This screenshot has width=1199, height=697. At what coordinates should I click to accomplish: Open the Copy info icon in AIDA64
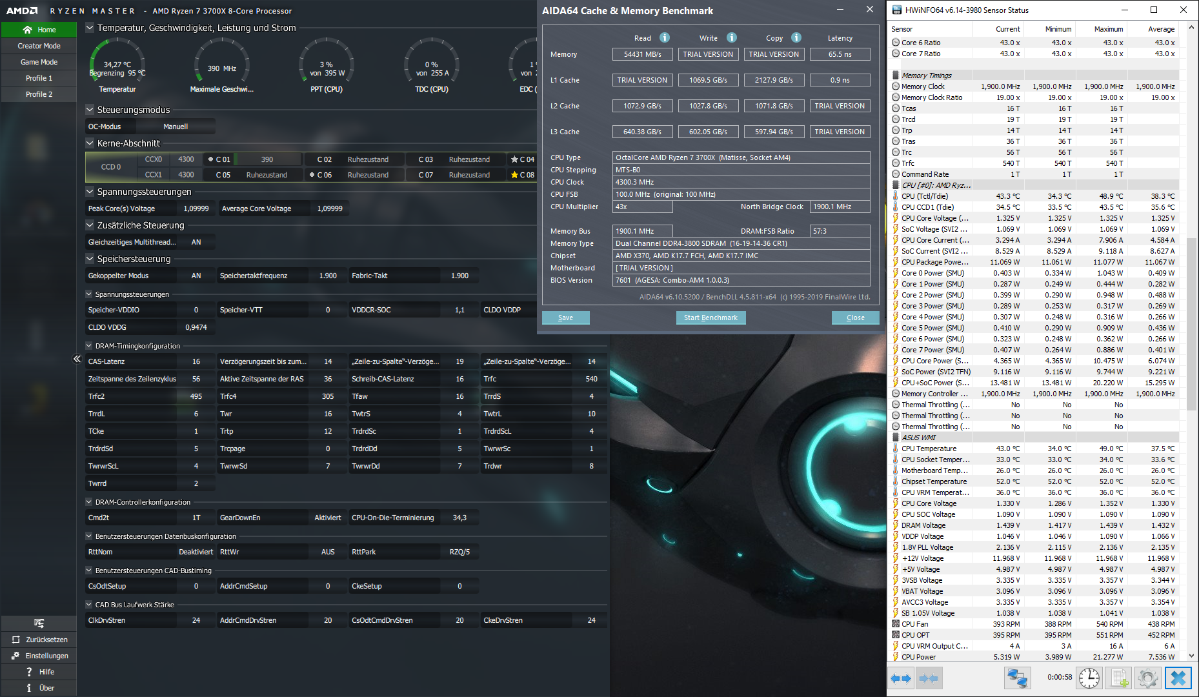pyautogui.click(x=796, y=37)
